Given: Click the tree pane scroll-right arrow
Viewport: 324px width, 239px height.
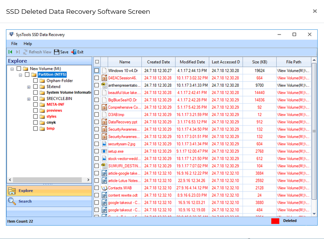Looking at the screenshot, I should (x=88, y=180).
